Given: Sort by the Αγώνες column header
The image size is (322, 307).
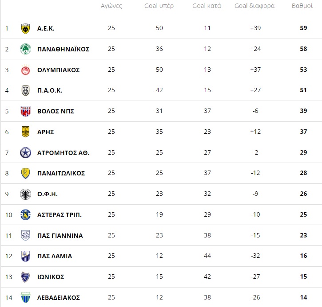Looking at the screenshot, I should point(111,6).
